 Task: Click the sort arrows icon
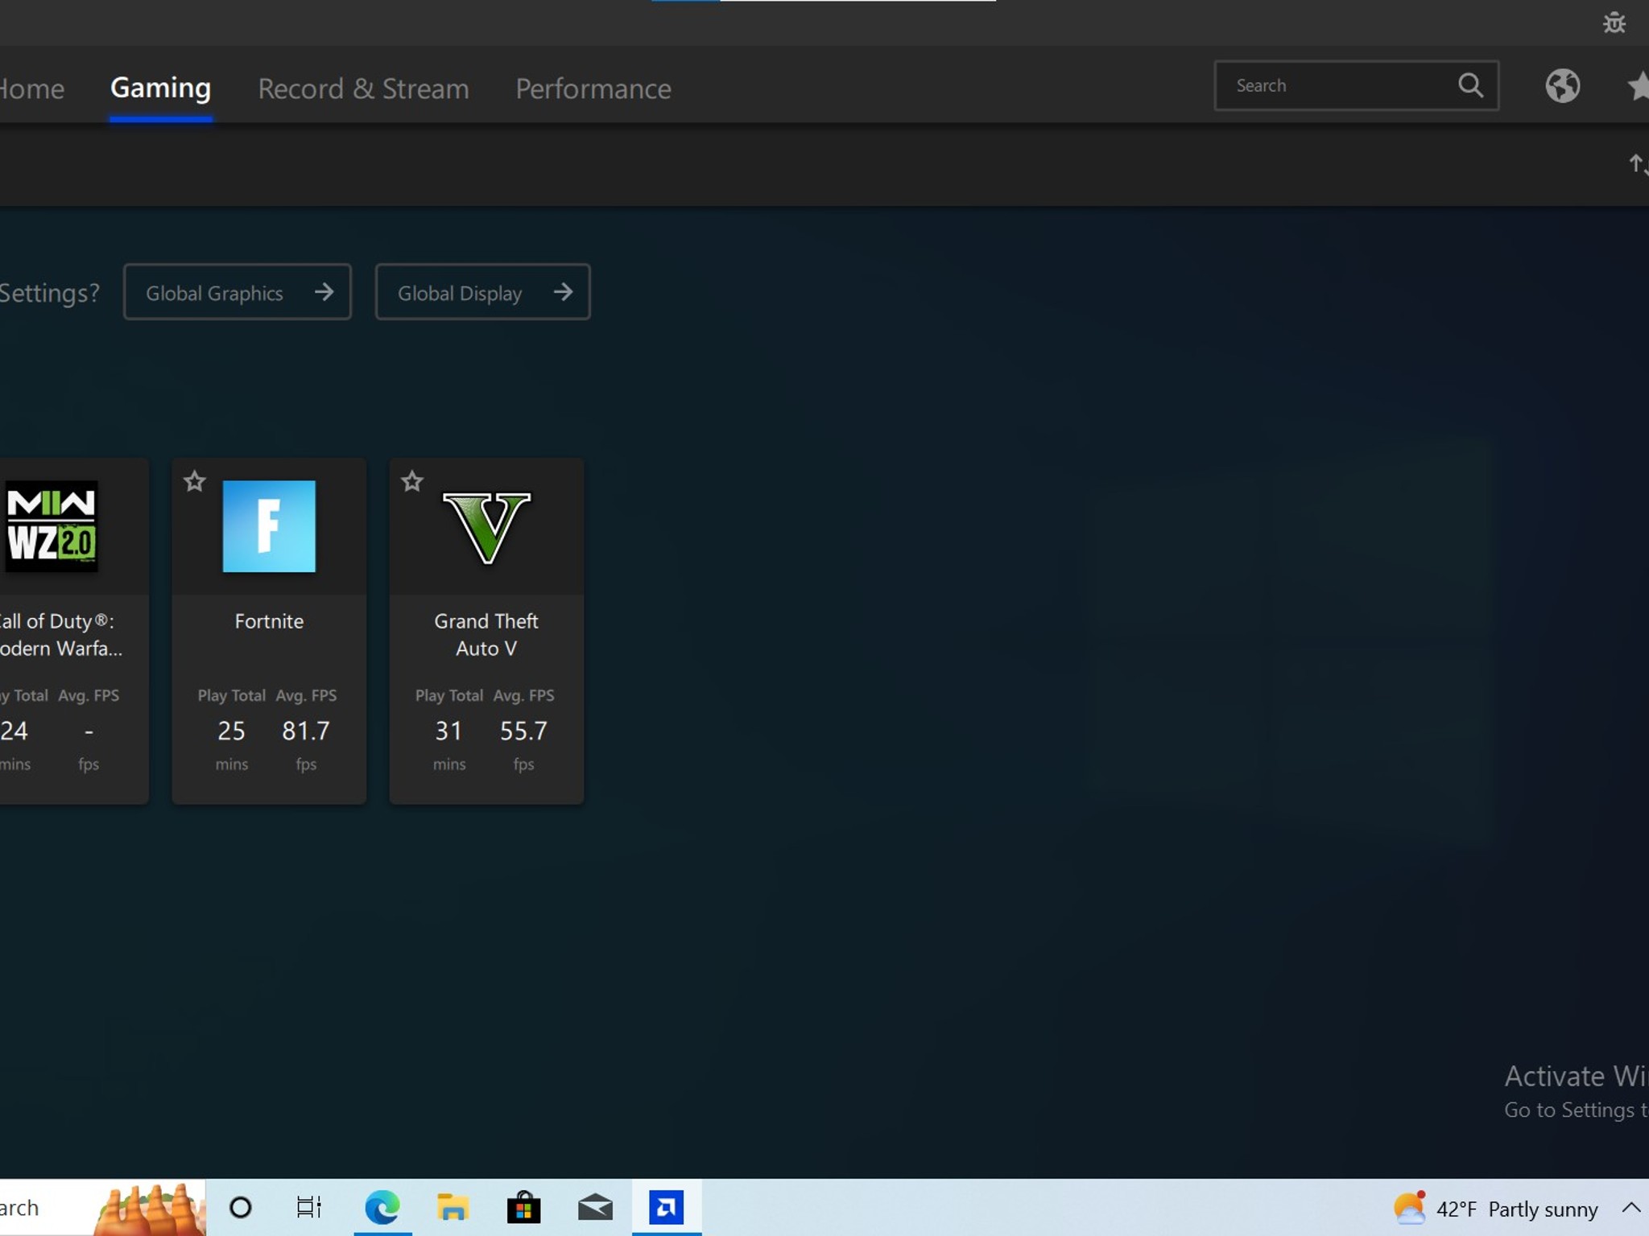(1639, 164)
